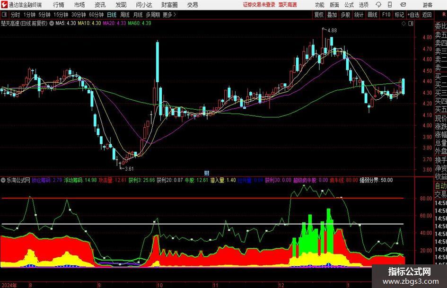447x288 pixels.
Task: Click the 楚天高速 stock name in the title bar
Action: point(288,5)
